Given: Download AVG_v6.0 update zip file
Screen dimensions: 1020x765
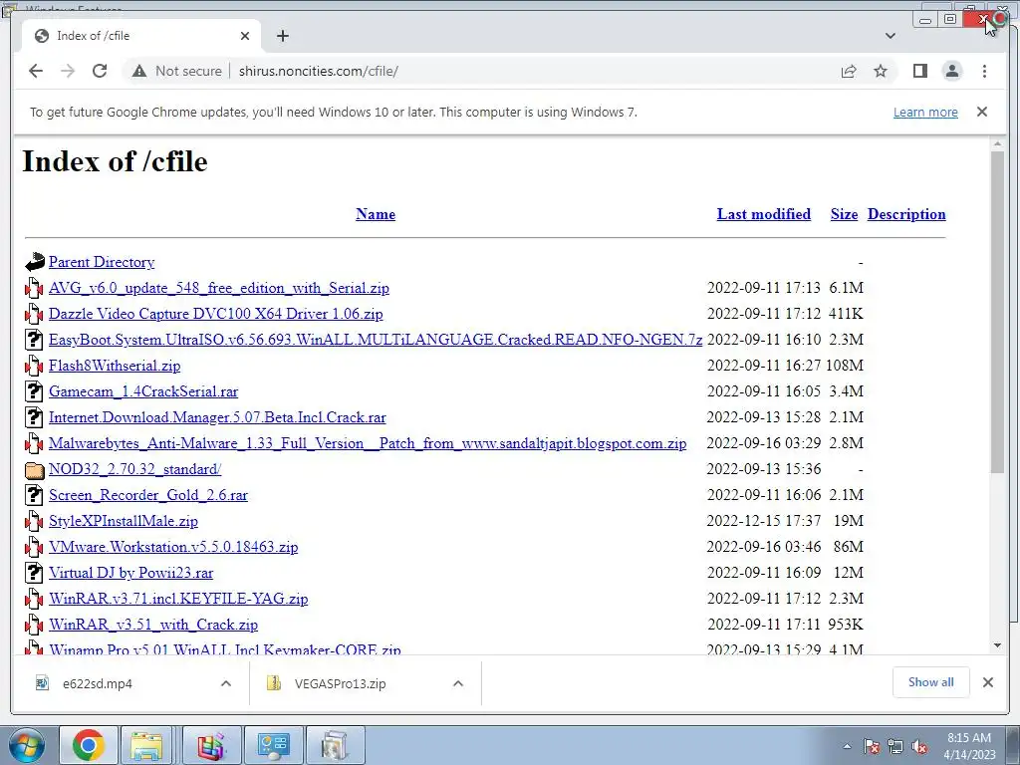Looking at the screenshot, I should [x=218, y=288].
